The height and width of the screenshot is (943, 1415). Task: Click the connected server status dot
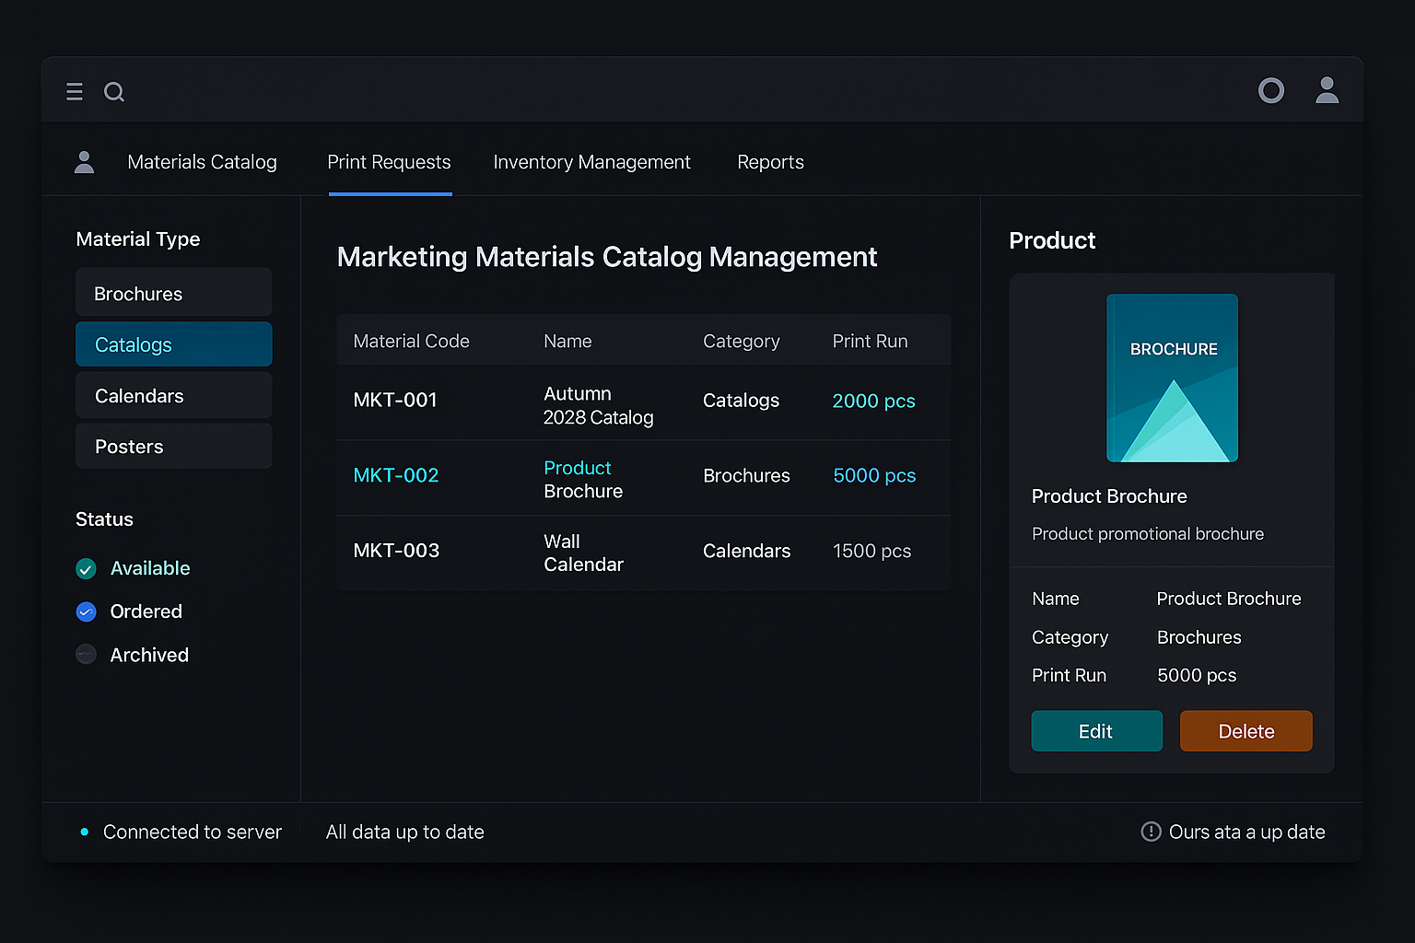click(85, 832)
